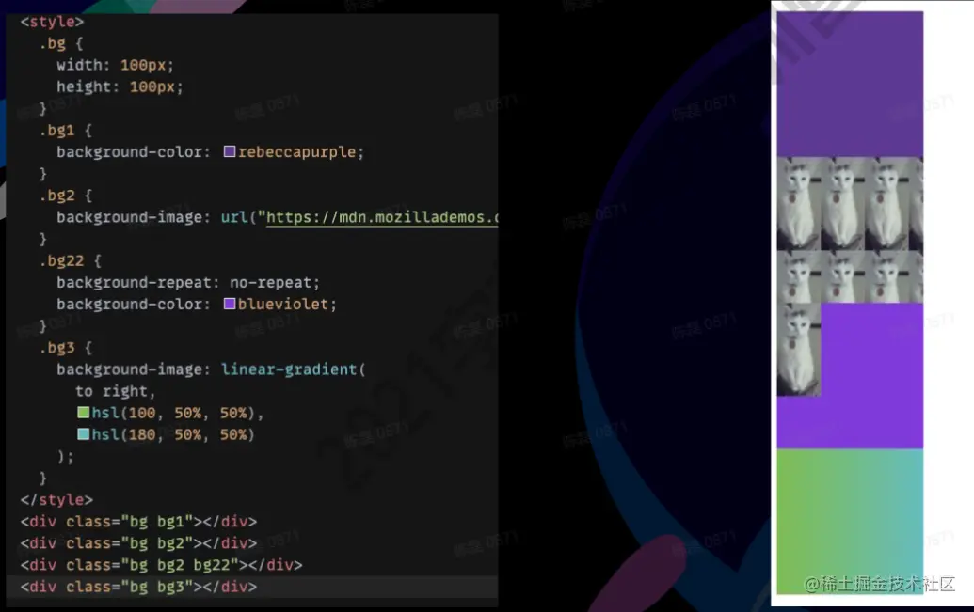Click the green-to-teal gradient box in preview

click(850, 522)
